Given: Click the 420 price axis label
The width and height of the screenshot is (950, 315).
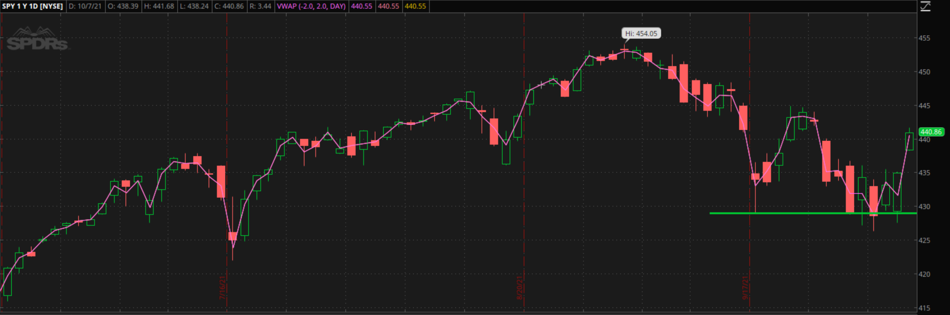Looking at the screenshot, I should point(924,274).
